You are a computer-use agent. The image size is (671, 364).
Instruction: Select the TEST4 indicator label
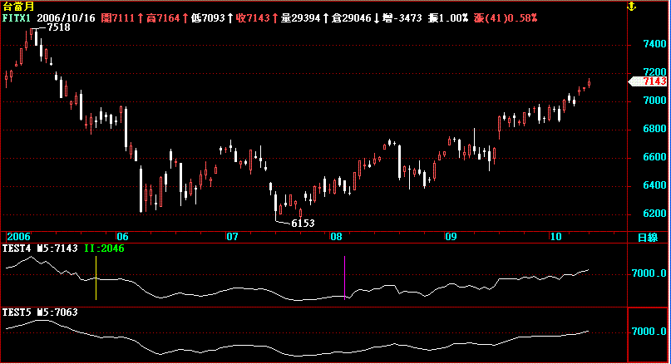pos(17,248)
